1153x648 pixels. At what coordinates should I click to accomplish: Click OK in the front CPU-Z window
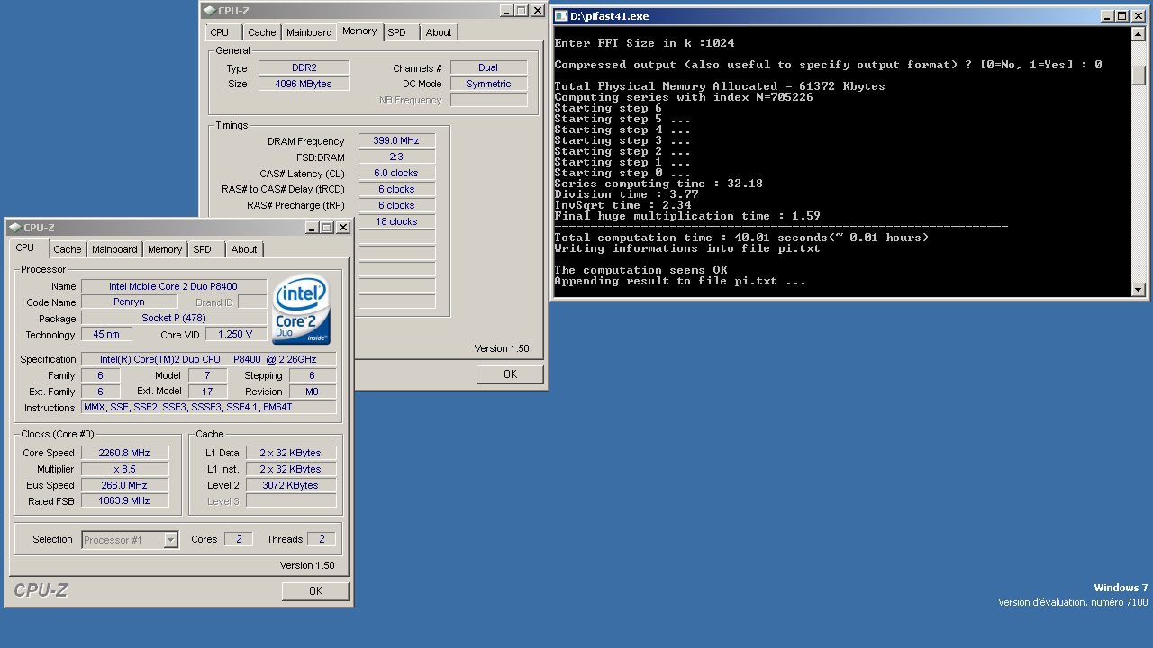click(x=315, y=591)
